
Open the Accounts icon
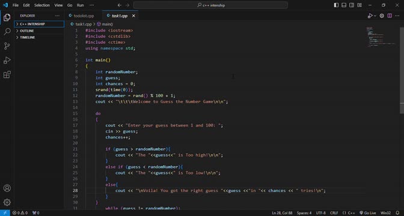coord(7,188)
